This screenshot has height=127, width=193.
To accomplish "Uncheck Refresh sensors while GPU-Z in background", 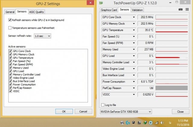I will [x=10, y=20].
